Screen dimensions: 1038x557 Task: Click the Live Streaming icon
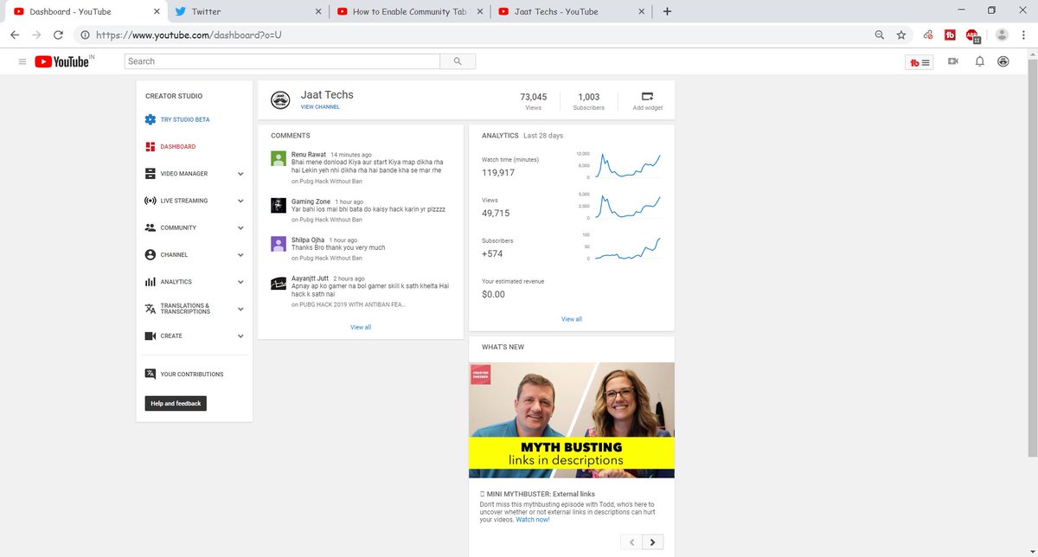tap(151, 201)
